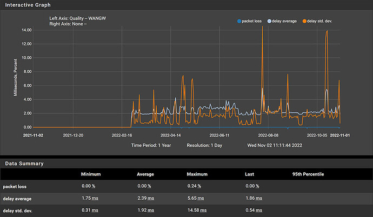This screenshot has width=373, height=217.
Task: Click the orange spike peak near 2022-10-05
Action: 327,31
